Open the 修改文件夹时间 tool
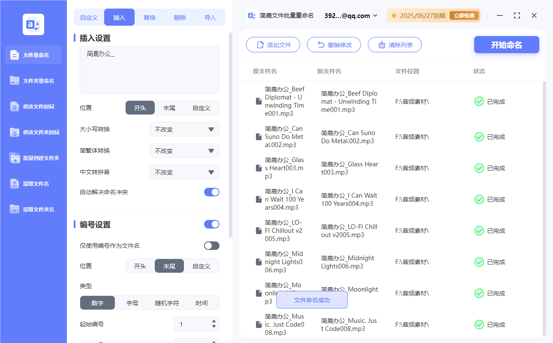The height and width of the screenshot is (343, 553). coord(33,132)
